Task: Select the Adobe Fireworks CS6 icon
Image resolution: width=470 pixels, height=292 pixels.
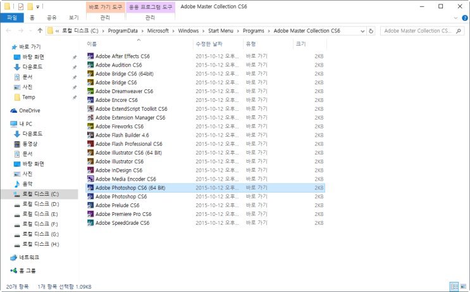Action: (x=90, y=126)
